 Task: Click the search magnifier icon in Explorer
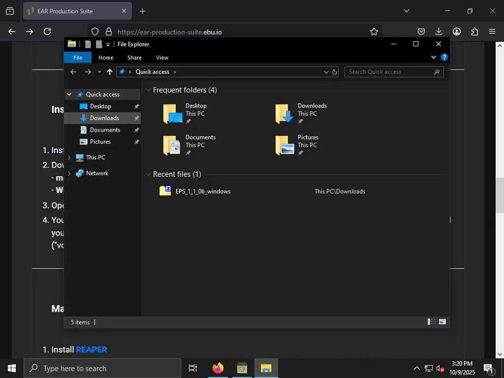pos(437,72)
